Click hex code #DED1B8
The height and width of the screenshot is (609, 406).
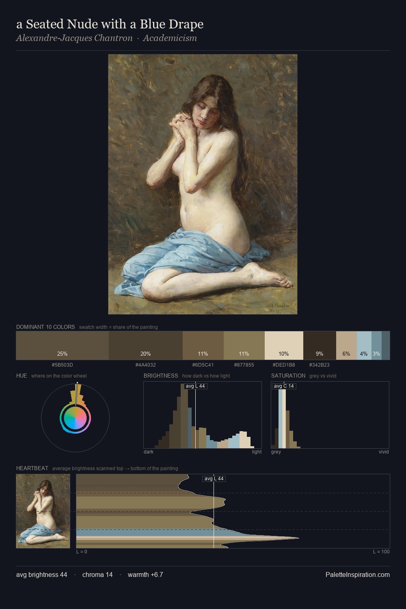(284, 365)
